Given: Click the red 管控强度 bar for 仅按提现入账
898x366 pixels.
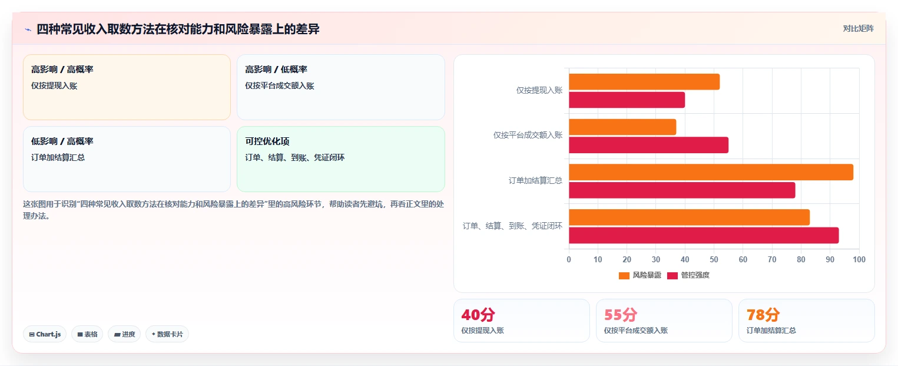Looking at the screenshot, I should pyautogui.click(x=627, y=100).
